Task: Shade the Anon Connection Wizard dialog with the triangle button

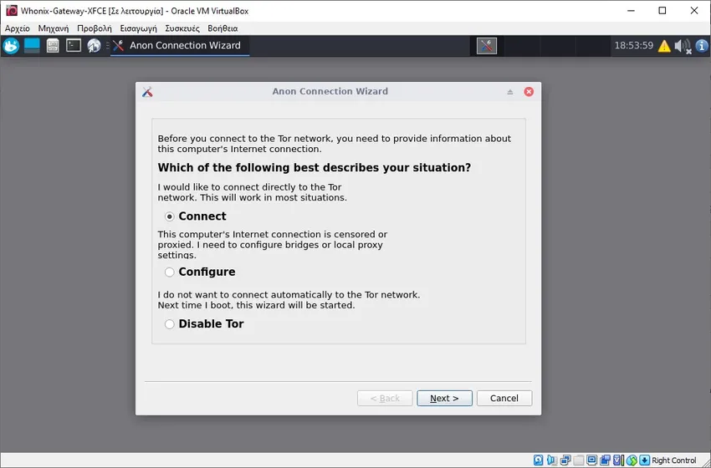Action: click(x=510, y=92)
